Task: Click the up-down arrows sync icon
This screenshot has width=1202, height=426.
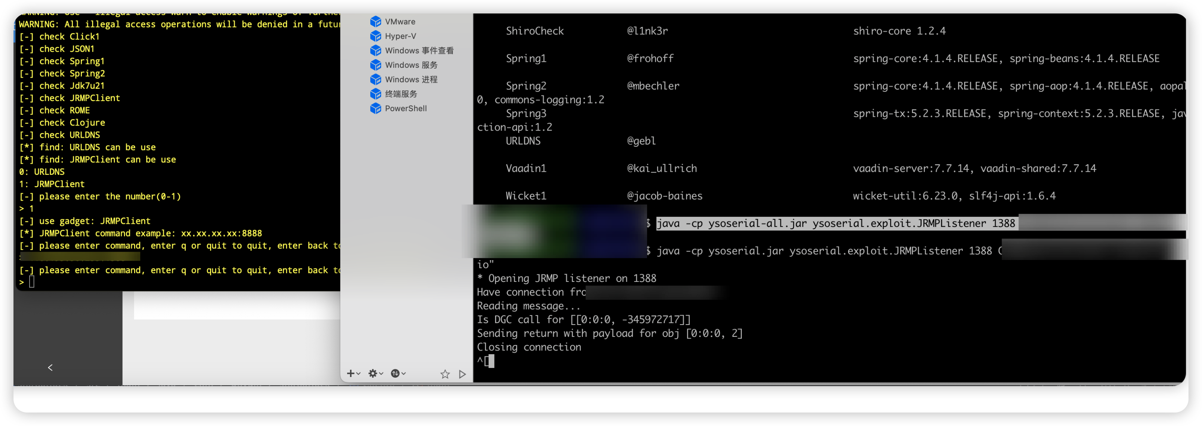Action: click(395, 373)
